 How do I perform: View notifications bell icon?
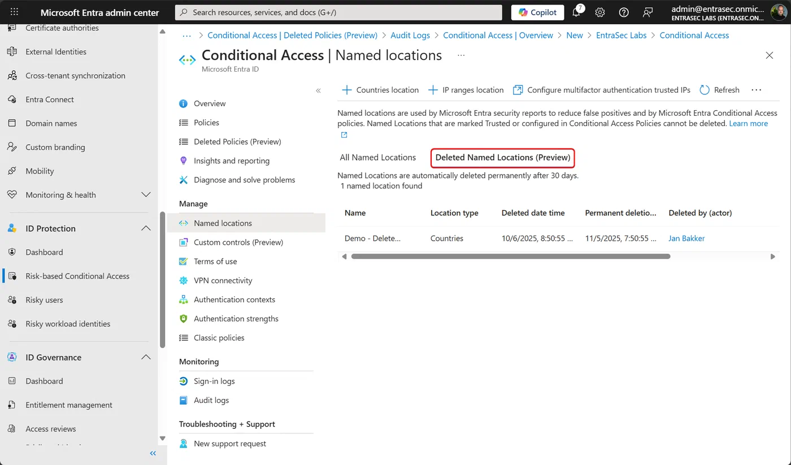[x=576, y=12]
